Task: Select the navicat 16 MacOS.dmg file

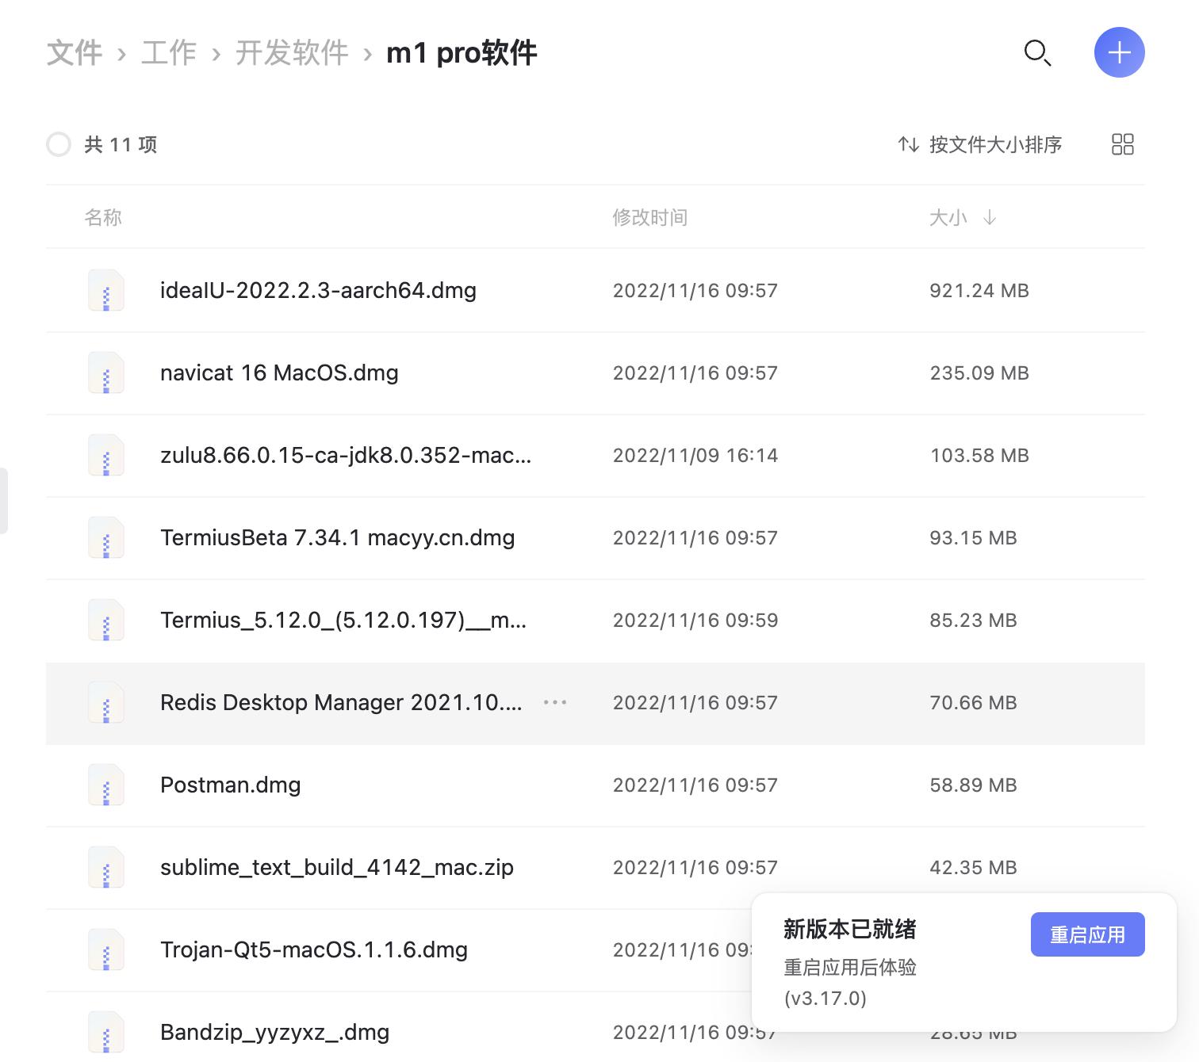Action: coord(280,372)
